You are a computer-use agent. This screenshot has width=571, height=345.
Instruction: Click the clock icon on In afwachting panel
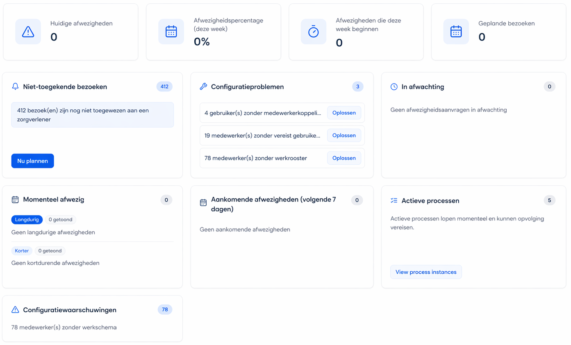point(394,86)
